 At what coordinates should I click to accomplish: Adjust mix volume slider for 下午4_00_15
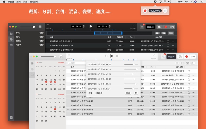click(x=135, y=84)
